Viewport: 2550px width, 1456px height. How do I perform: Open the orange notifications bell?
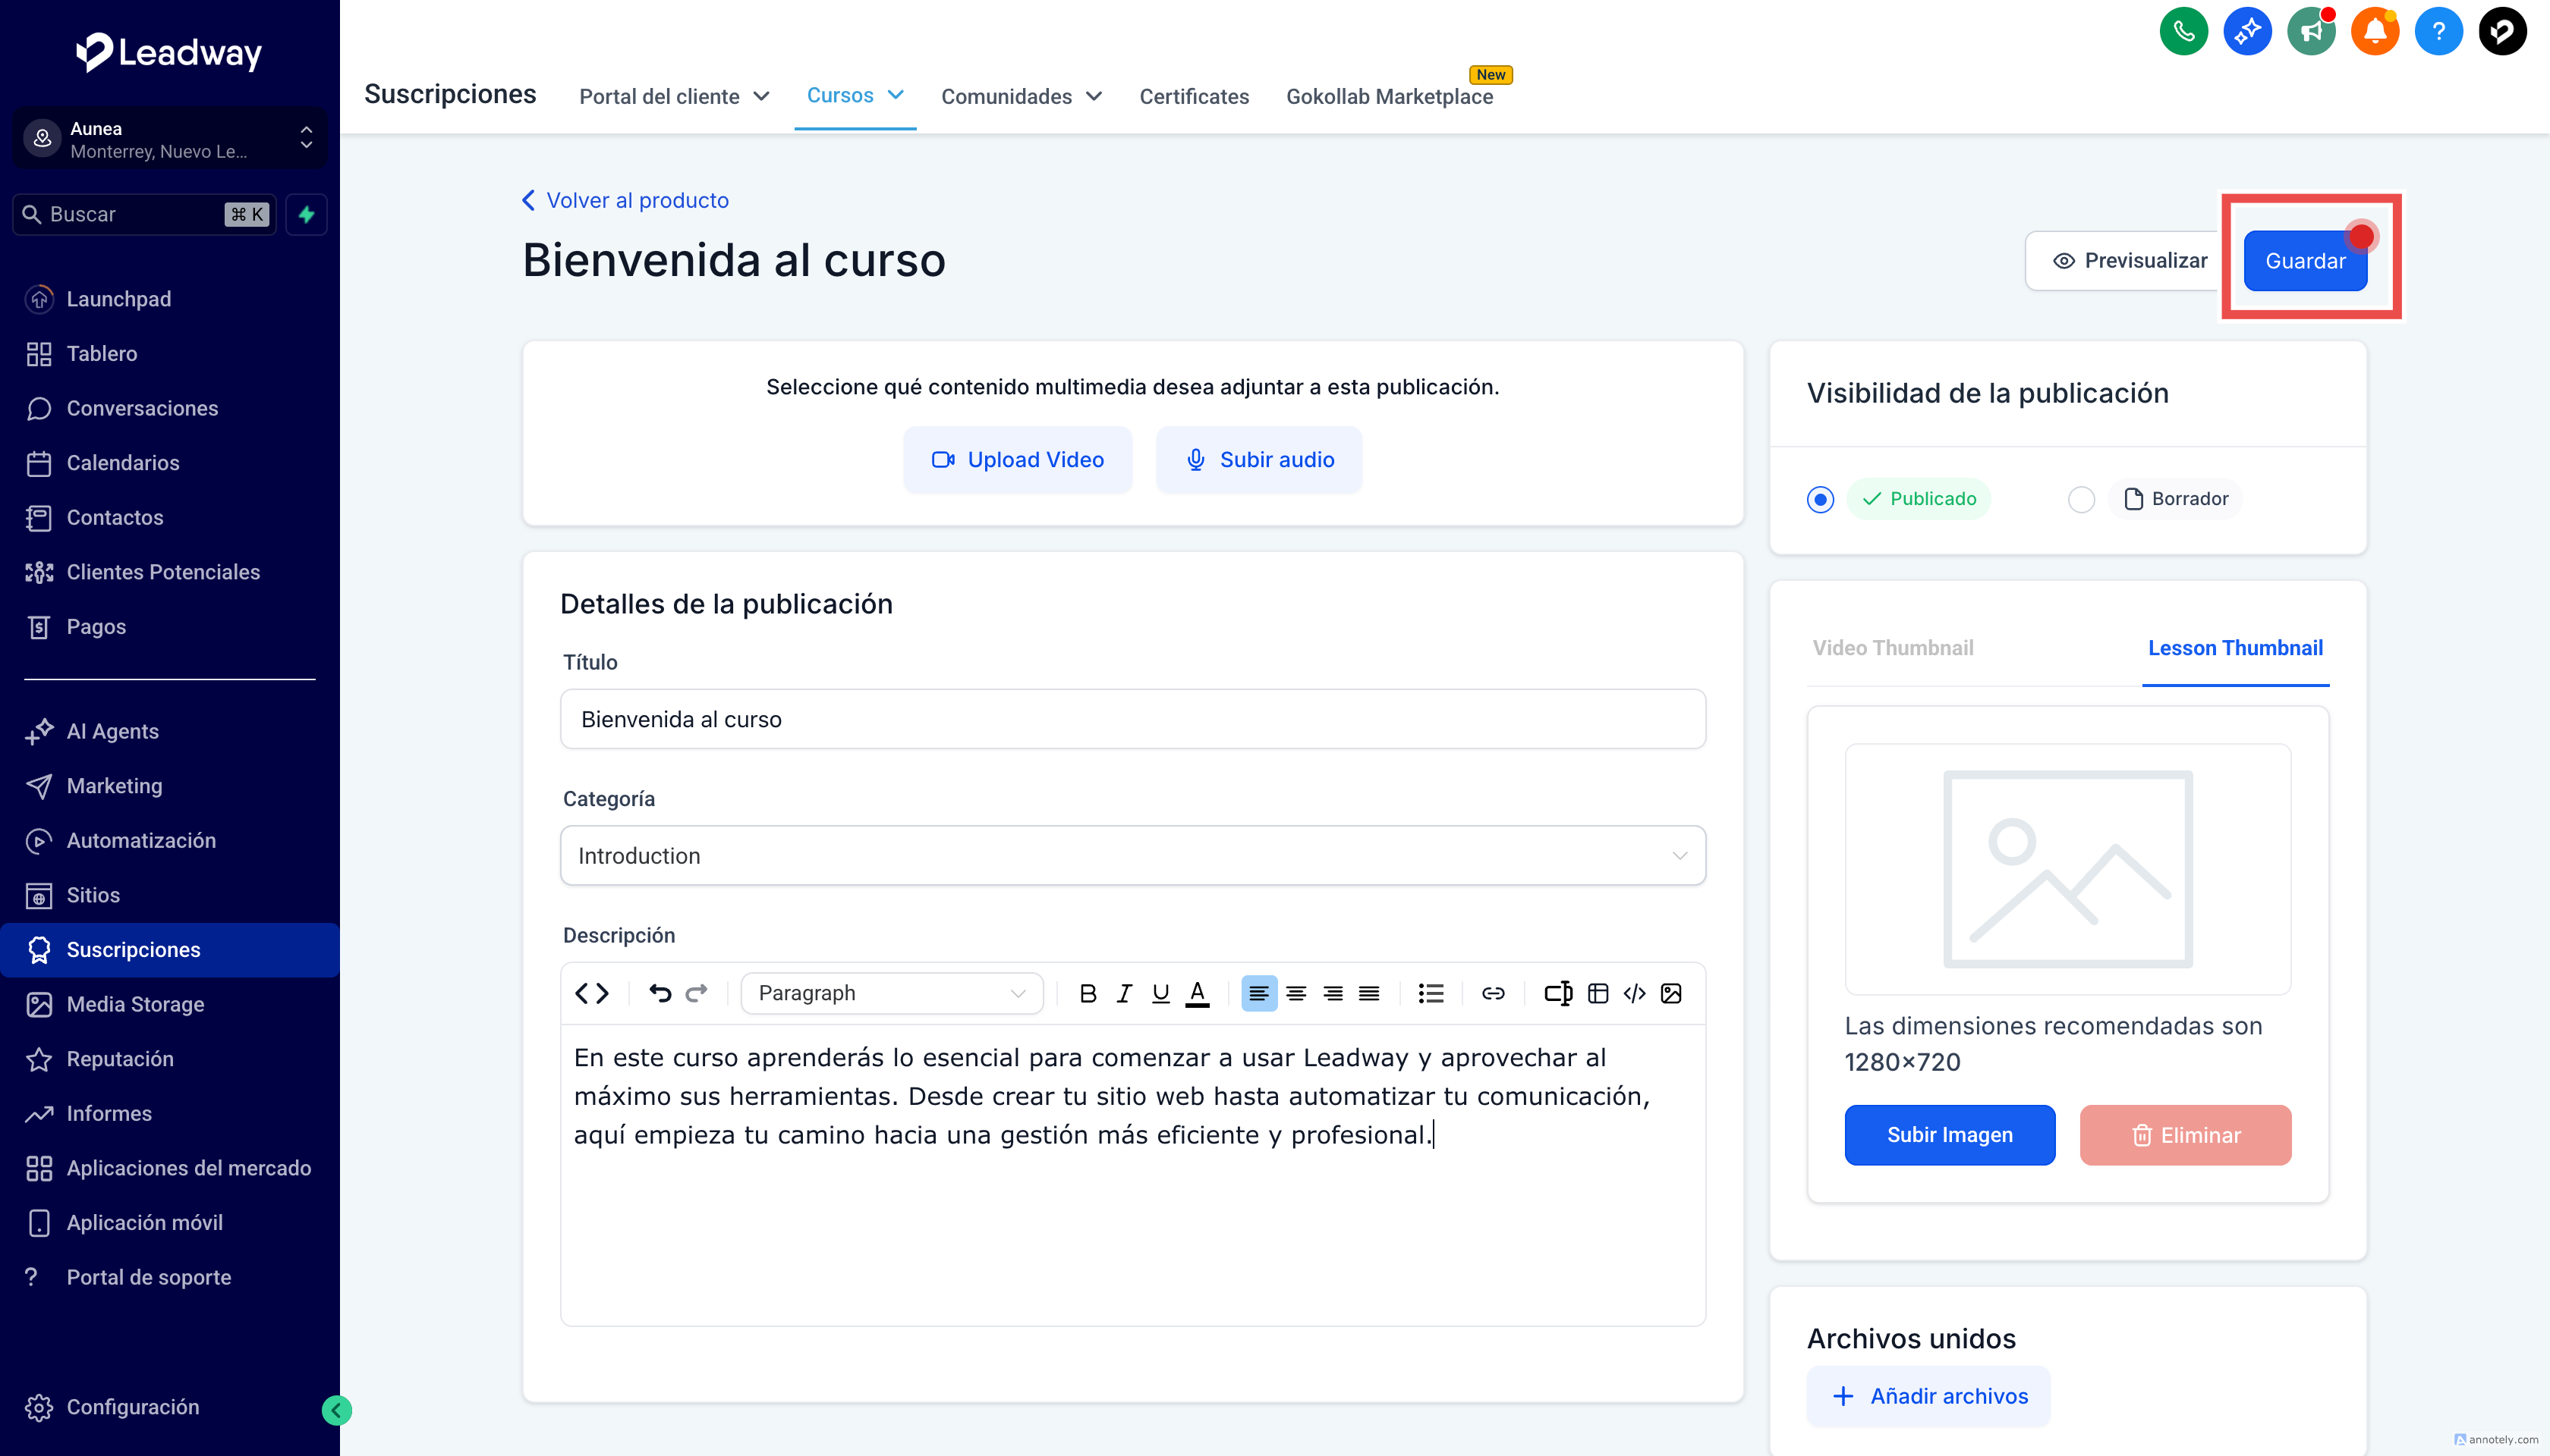point(2374,32)
